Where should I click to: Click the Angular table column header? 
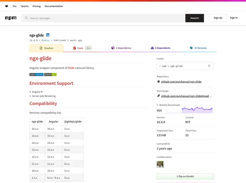pos(54,122)
